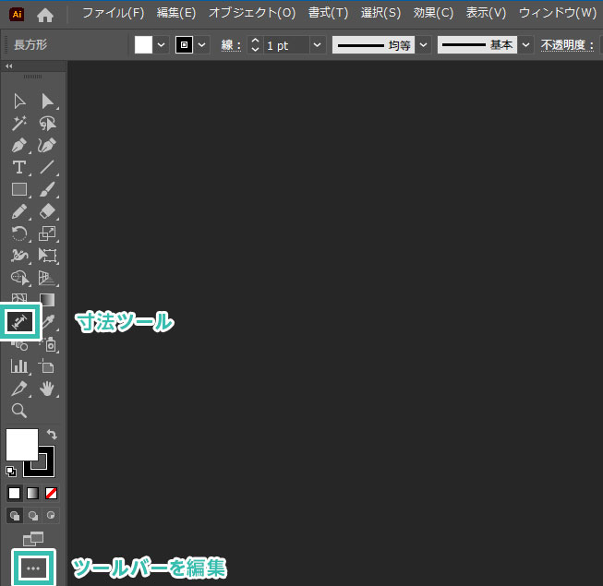Click the 線 stroke panel link

(x=231, y=45)
